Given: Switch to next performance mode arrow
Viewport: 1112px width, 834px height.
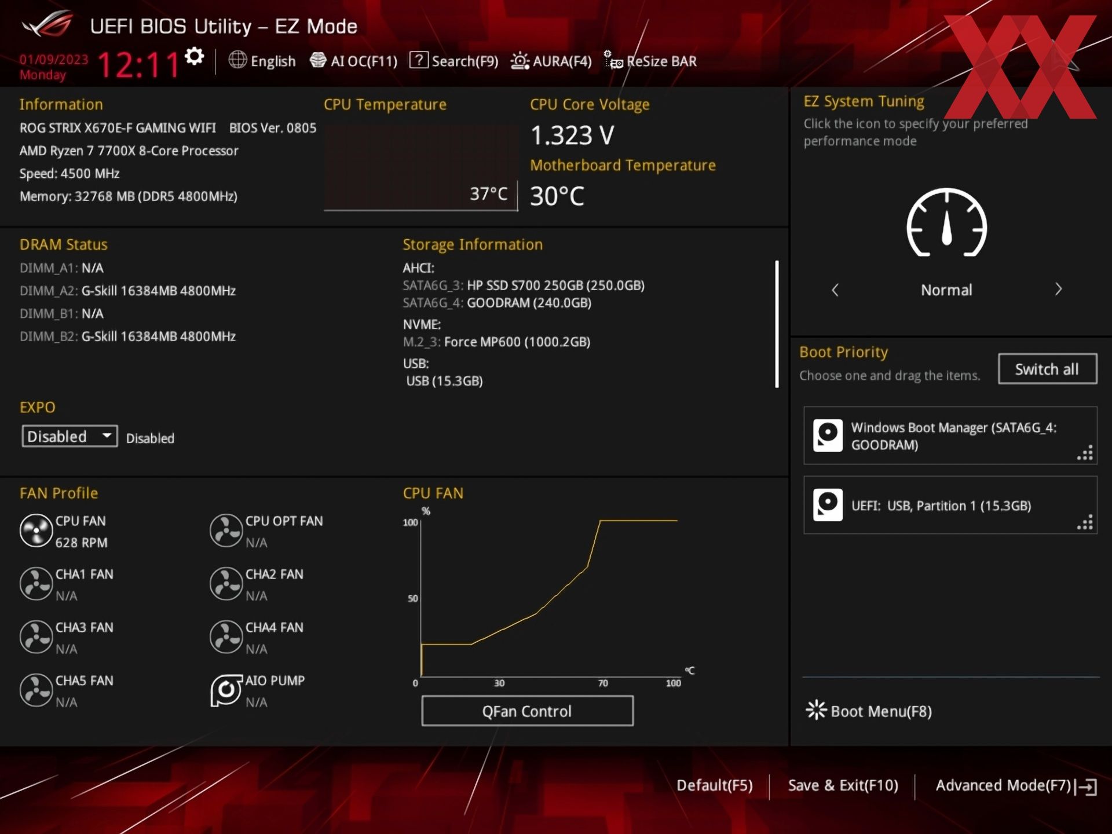Looking at the screenshot, I should [x=1058, y=289].
